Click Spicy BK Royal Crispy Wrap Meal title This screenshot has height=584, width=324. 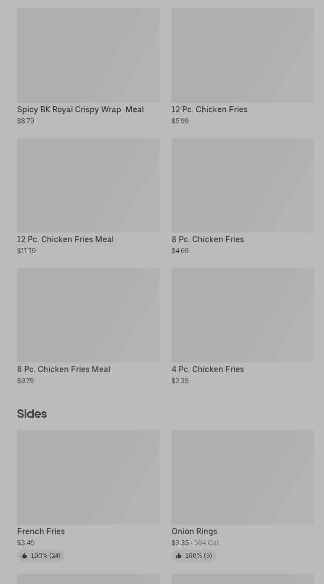point(80,109)
